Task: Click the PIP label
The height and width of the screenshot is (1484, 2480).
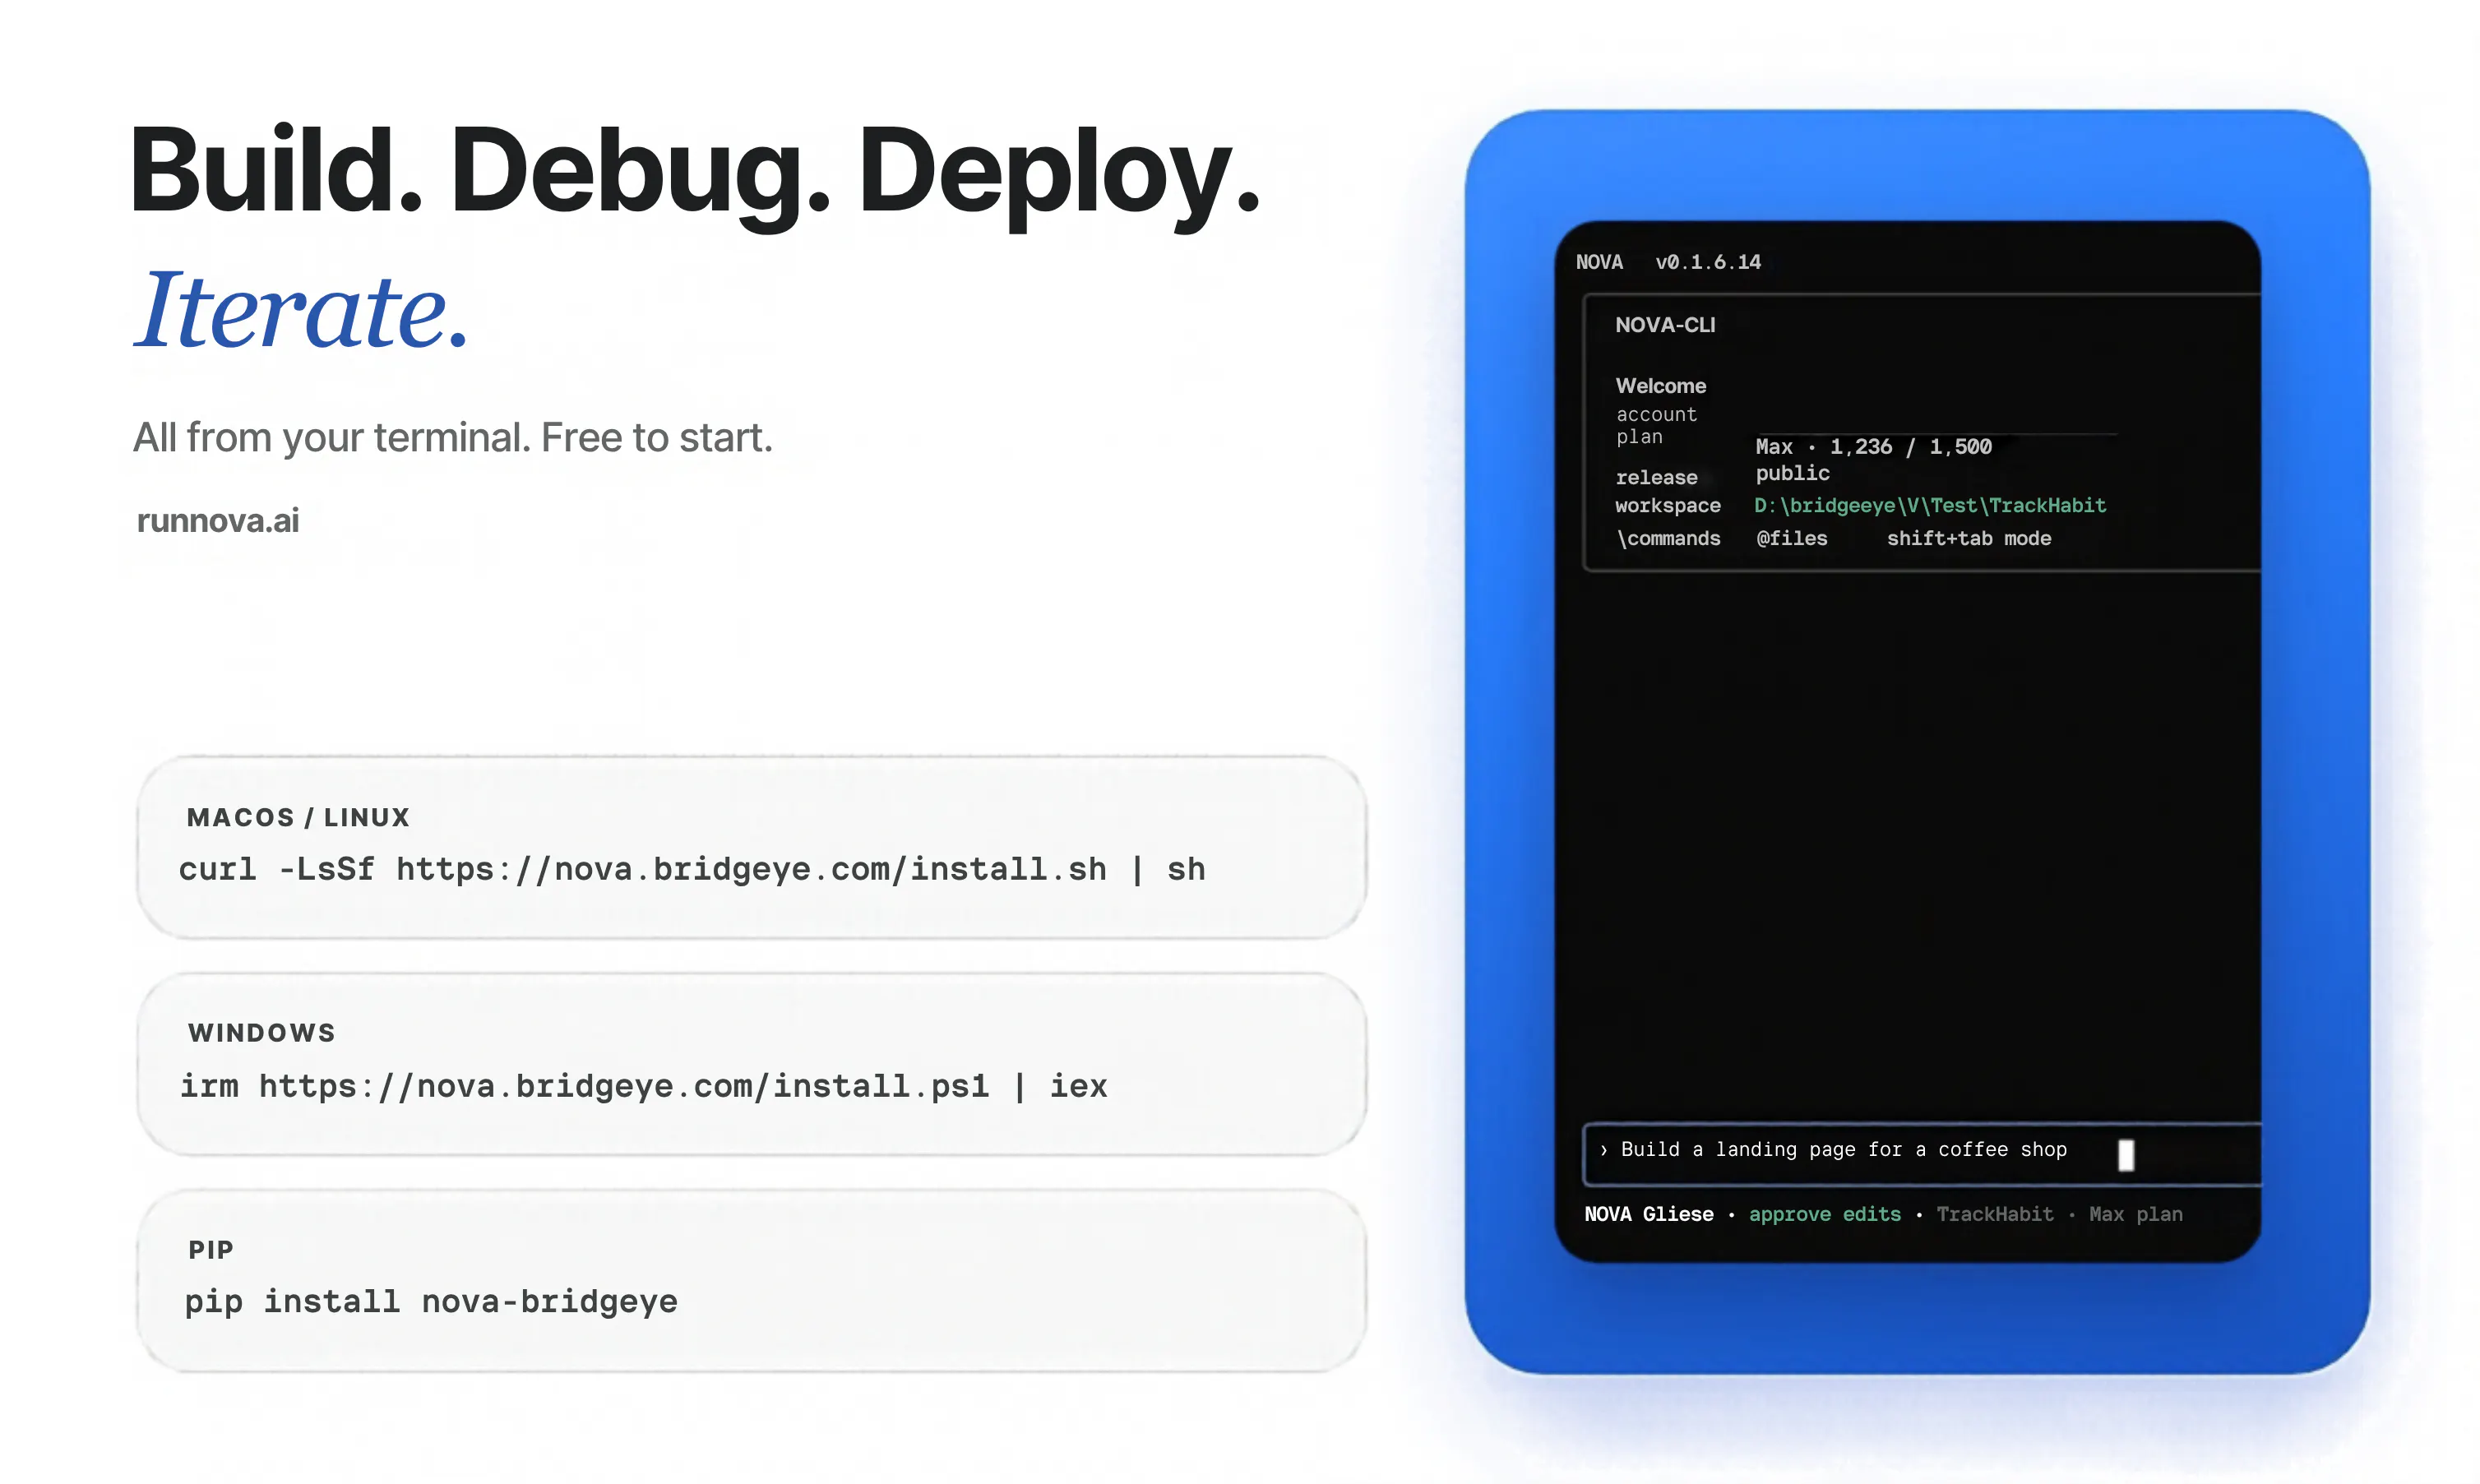Action: 211,1250
